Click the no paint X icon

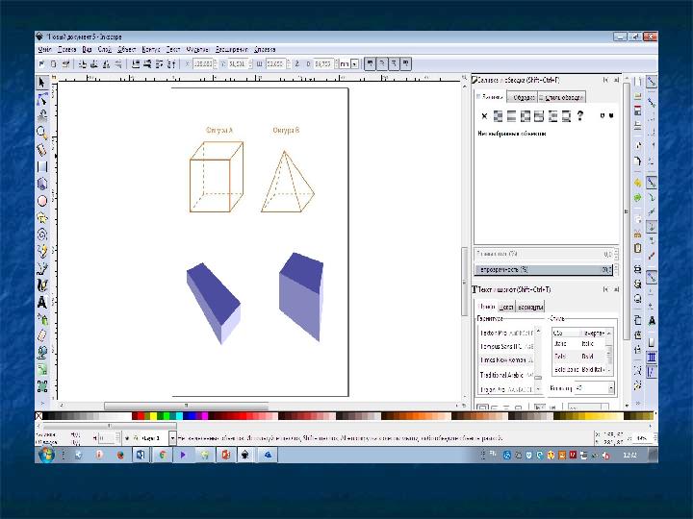pyautogui.click(x=484, y=116)
